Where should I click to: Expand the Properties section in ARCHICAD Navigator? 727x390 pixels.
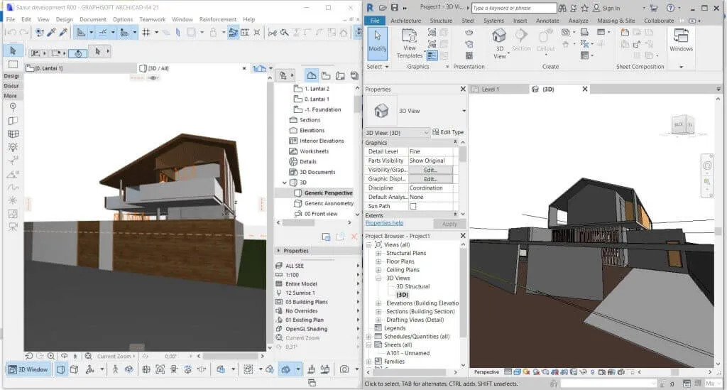(278, 251)
